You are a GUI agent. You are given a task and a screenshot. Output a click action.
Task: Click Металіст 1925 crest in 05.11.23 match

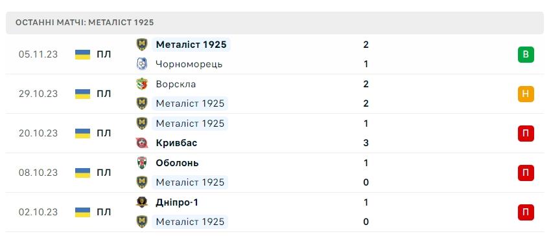(x=142, y=45)
